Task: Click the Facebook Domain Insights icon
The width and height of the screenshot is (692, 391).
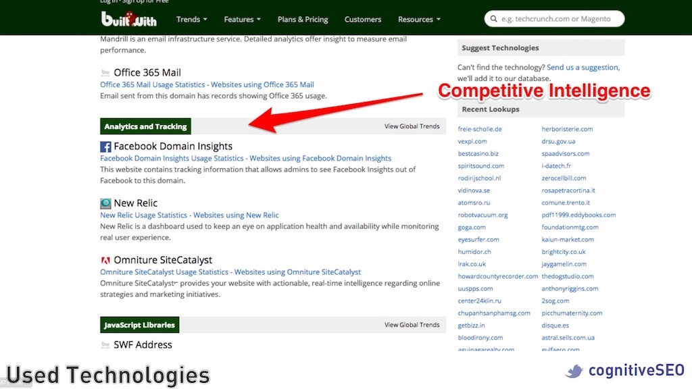Action: [x=105, y=147]
